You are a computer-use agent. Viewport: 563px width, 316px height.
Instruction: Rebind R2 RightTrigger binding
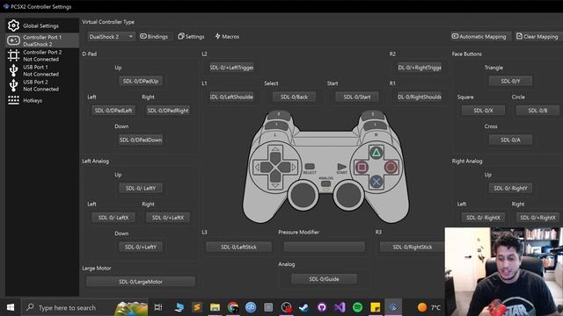[x=420, y=68]
